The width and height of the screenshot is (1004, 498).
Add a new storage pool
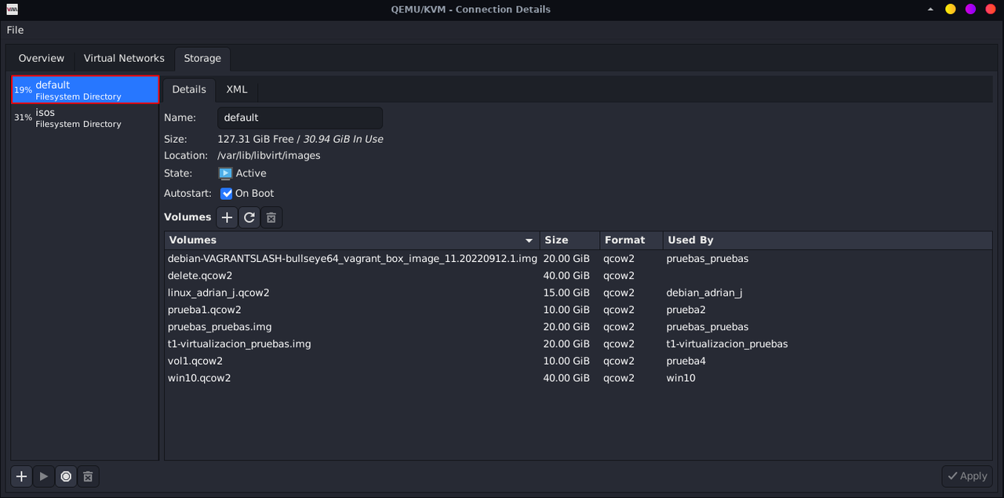click(22, 476)
